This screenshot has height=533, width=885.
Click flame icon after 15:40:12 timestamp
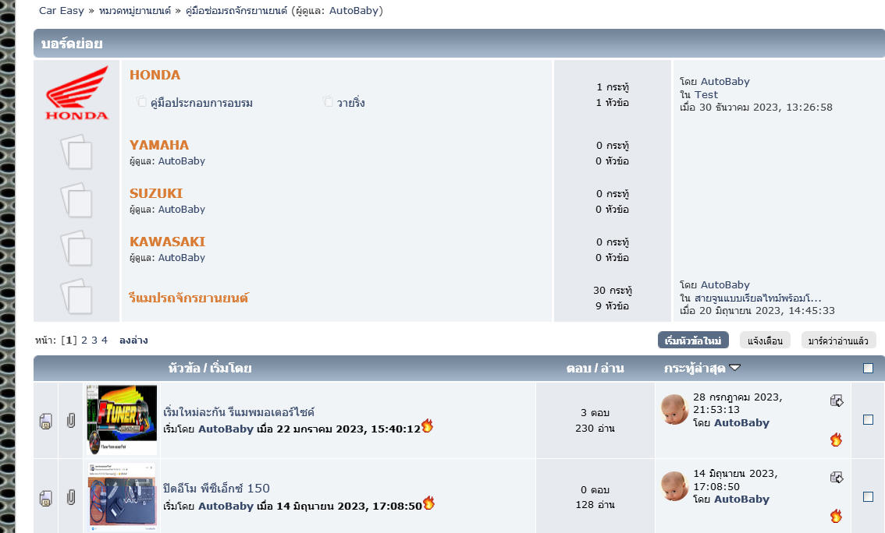click(427, 426)
